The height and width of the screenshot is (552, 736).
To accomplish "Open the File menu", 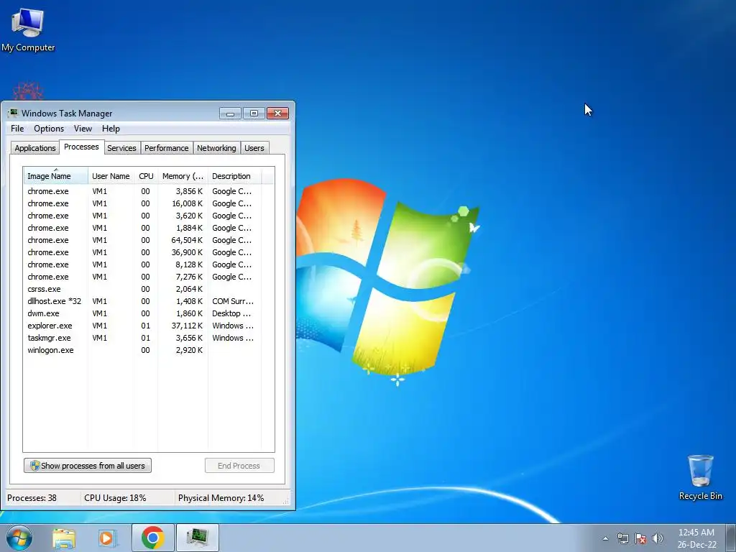I will (x=17, y=129).
